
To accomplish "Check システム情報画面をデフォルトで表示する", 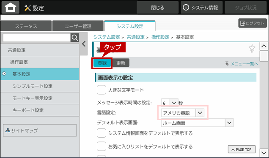I will point(102,133).
